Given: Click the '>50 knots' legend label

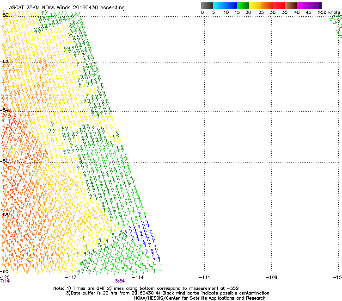Looking at the screenshot, I should [x=329, y=13].
